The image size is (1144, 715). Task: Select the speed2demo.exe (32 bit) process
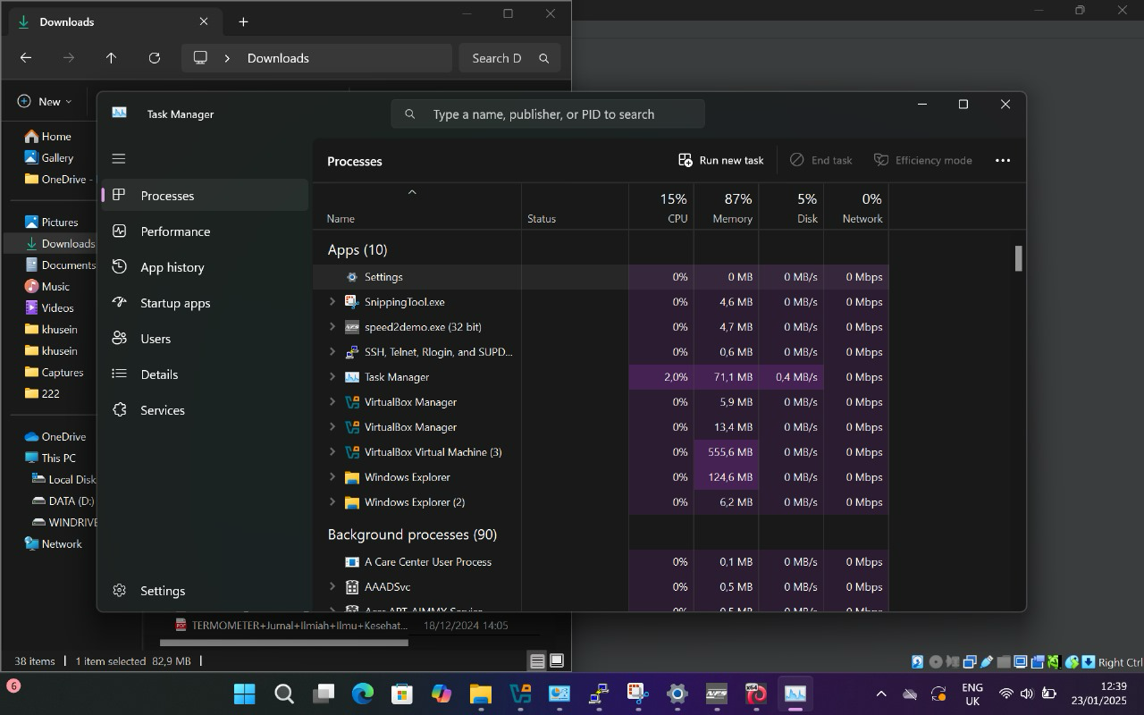[x=423, y=327]
